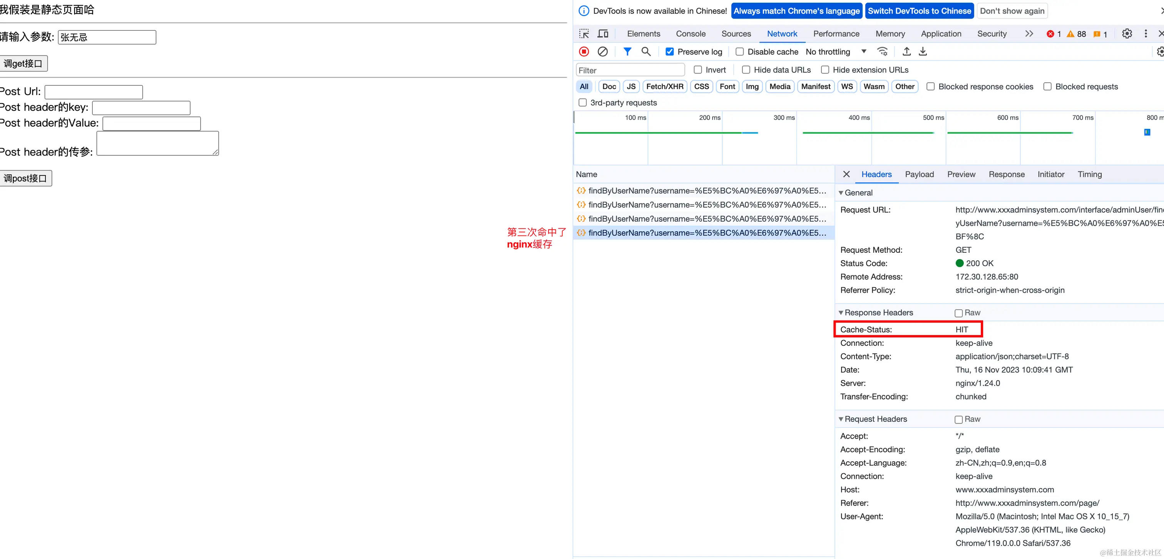Click the import HAR upload icon
Viewport: 1164px width, 559px height.
906,52
